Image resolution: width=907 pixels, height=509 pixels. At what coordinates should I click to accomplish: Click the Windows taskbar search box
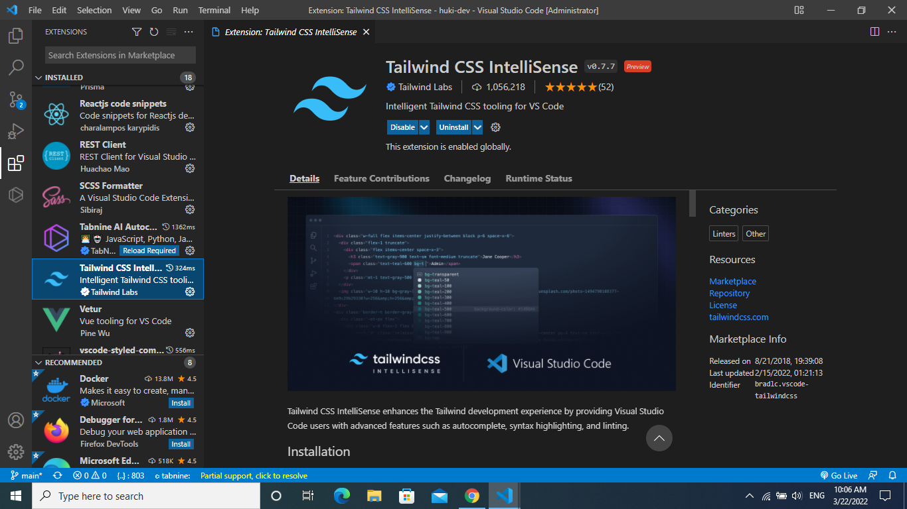tap(146, 496)
